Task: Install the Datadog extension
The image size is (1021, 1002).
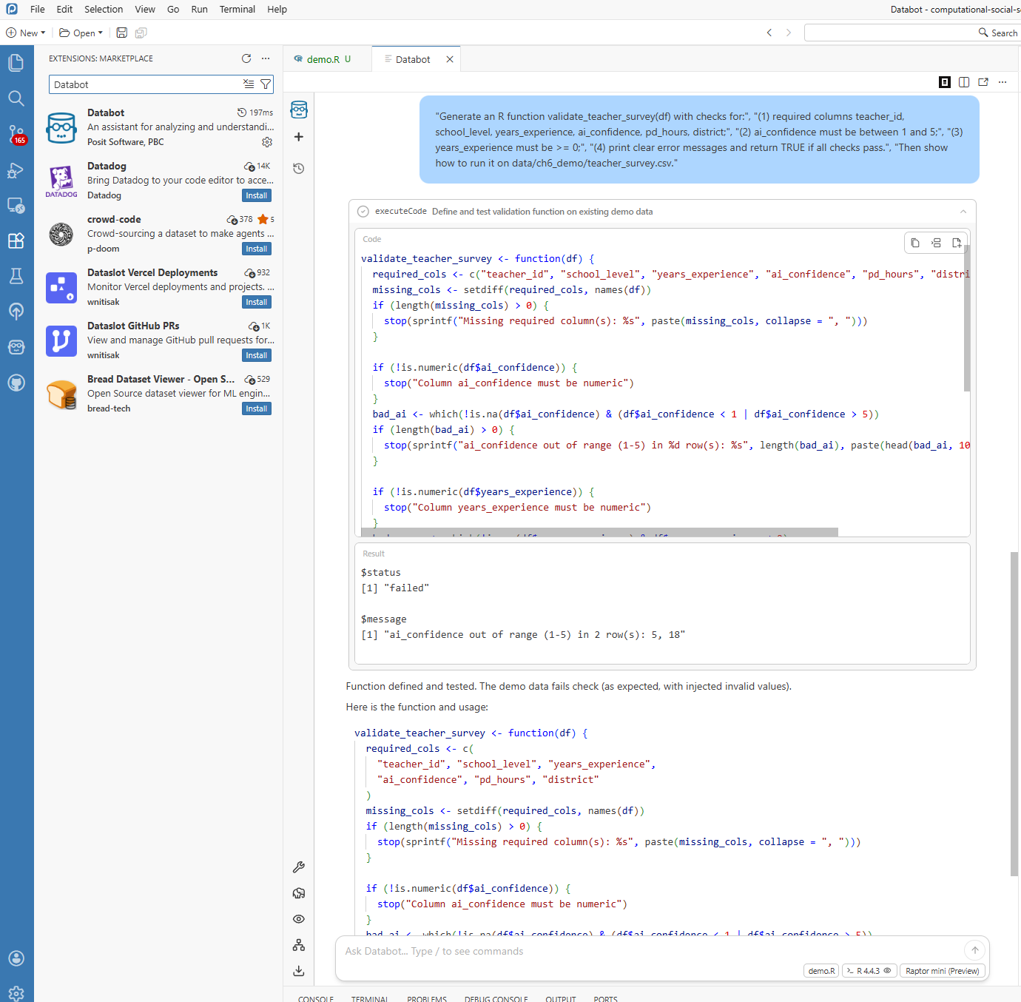Action: pyautogui.click(x=257, y=195)
